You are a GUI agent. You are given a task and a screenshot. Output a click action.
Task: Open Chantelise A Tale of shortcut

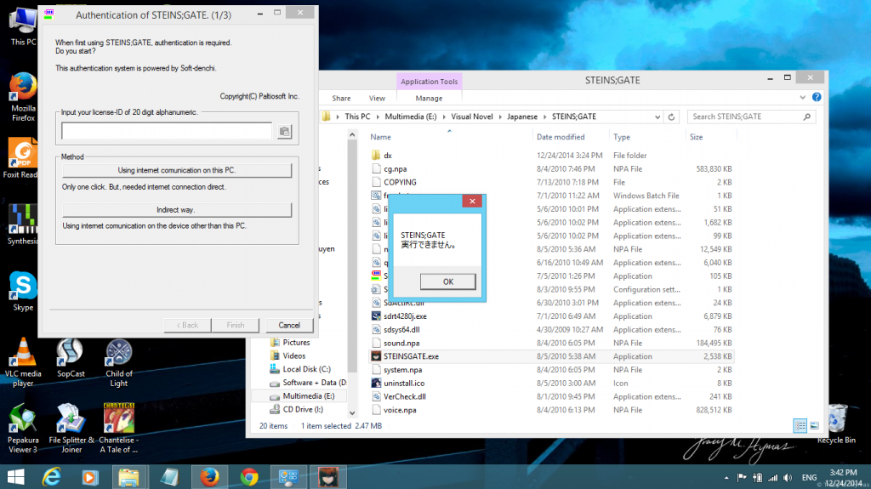point(119,429)
